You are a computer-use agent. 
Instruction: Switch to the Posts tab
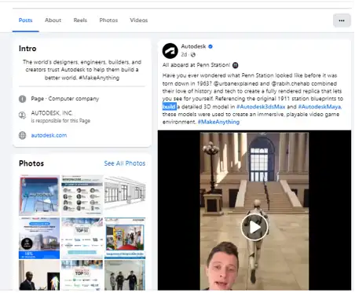(25, 20)
